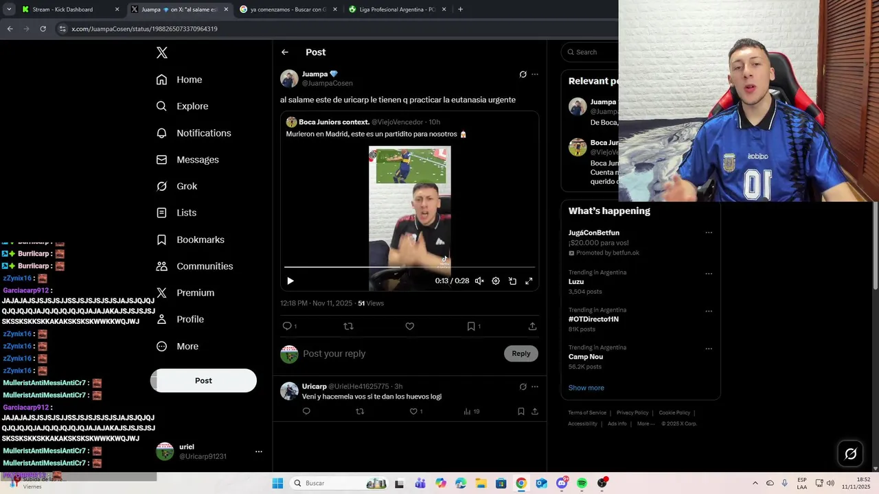Image resolution: width=879 pixels, height=494 pixels.
Task: Bookmark Juampa's post
Action: pyautogui.click(x=472, y=327)
